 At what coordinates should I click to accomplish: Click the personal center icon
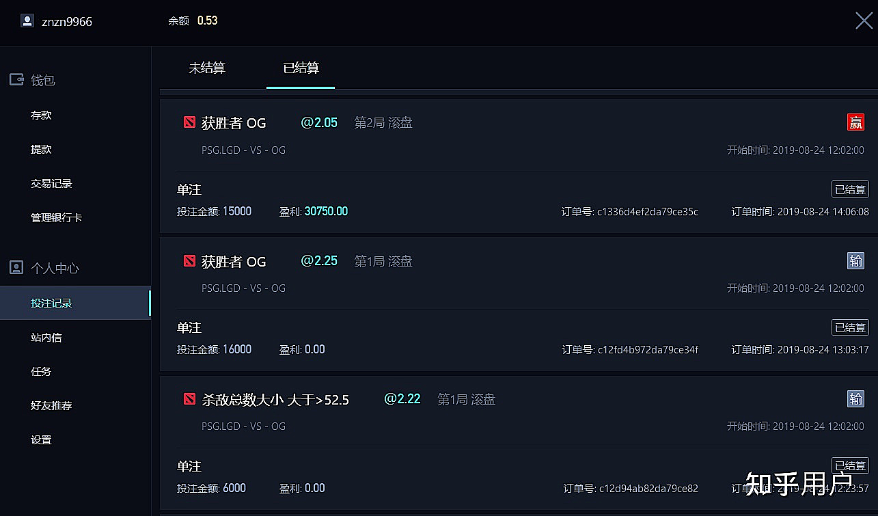(16, 268)
